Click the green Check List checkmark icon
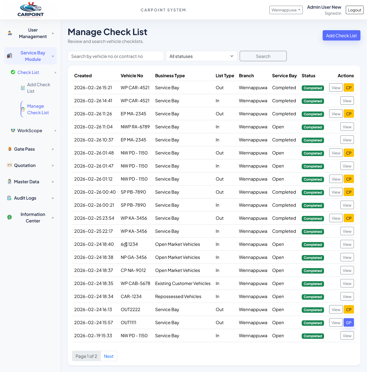The image size is (367, 372). [x=13, y=72]
